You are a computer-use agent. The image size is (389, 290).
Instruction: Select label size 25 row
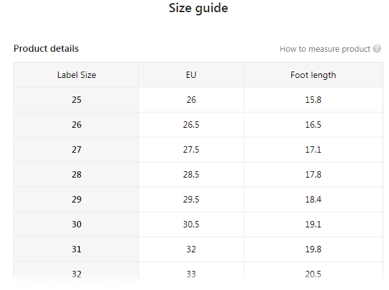(77, 100)
